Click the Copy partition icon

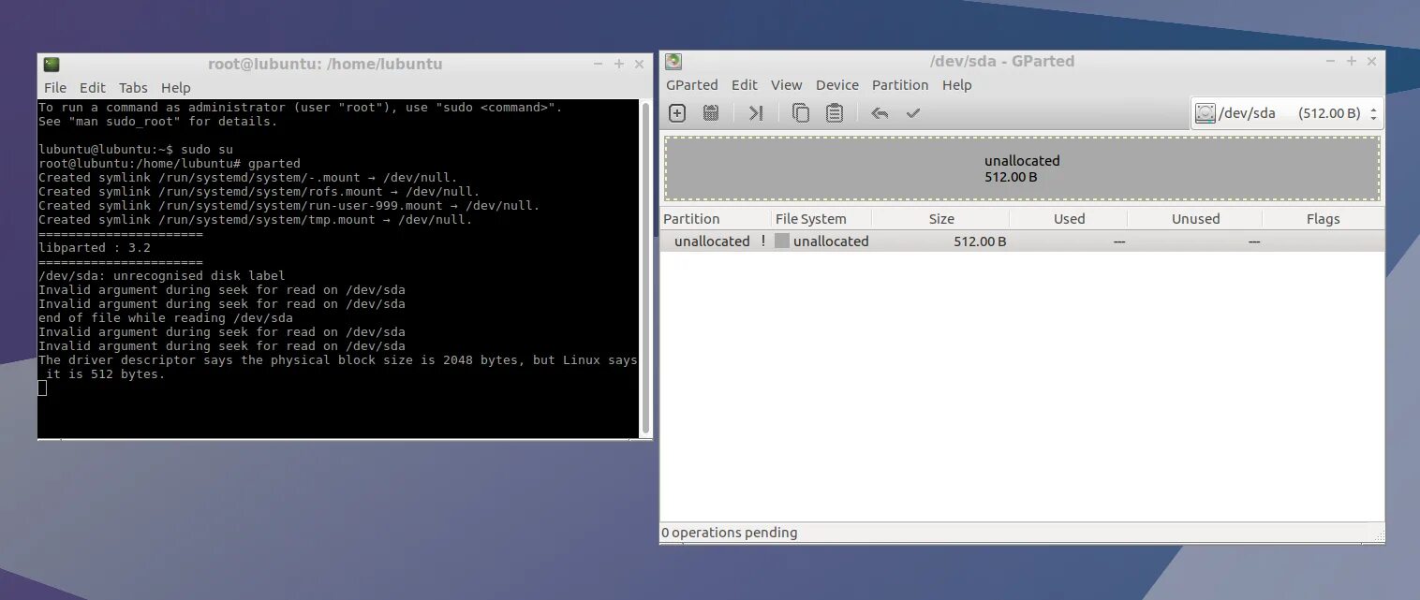[799, 112]
